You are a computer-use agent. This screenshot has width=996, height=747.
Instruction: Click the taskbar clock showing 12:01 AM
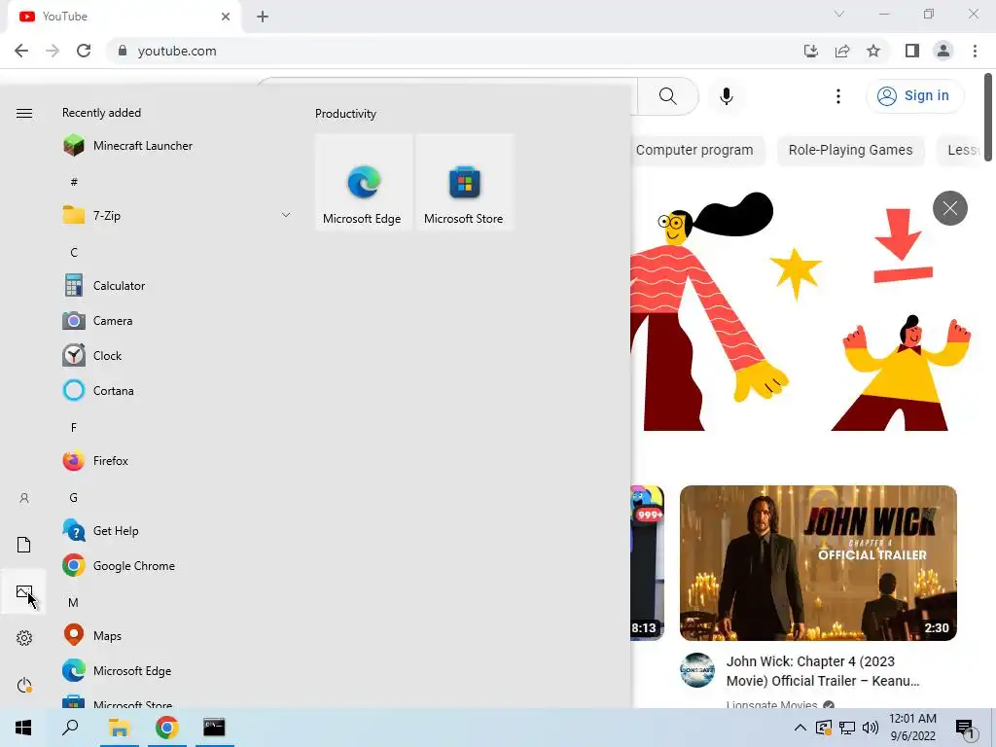coord(912,728)
